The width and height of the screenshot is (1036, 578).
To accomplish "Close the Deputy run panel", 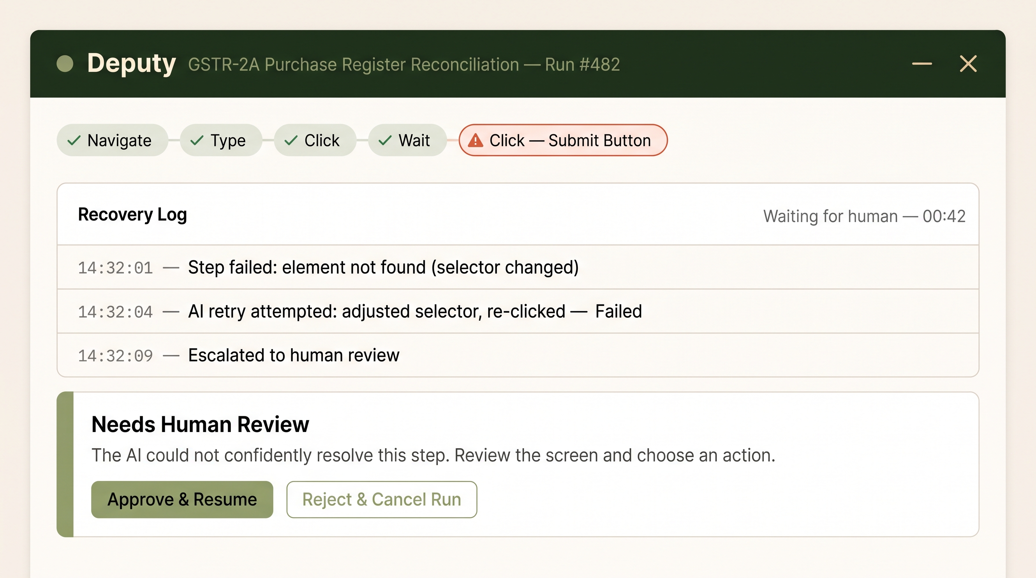I will [x=968, y=64].
